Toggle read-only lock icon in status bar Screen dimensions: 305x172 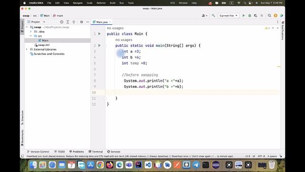(x=281, y=156)
